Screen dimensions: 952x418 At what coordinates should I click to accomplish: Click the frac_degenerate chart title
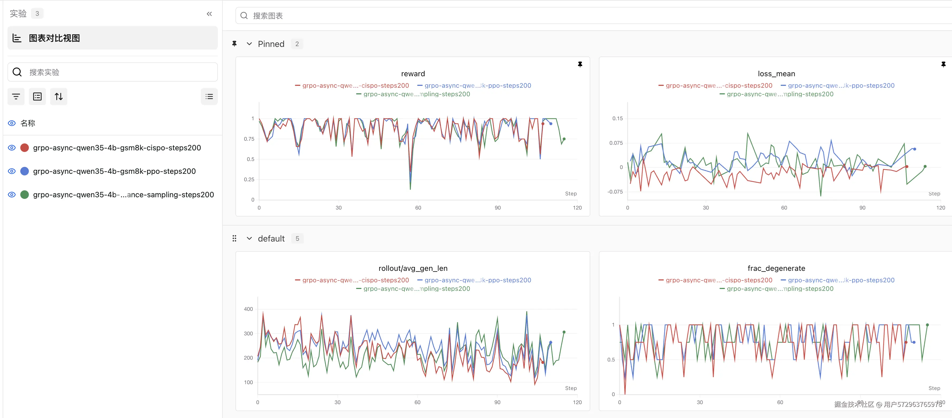point(776,268)
